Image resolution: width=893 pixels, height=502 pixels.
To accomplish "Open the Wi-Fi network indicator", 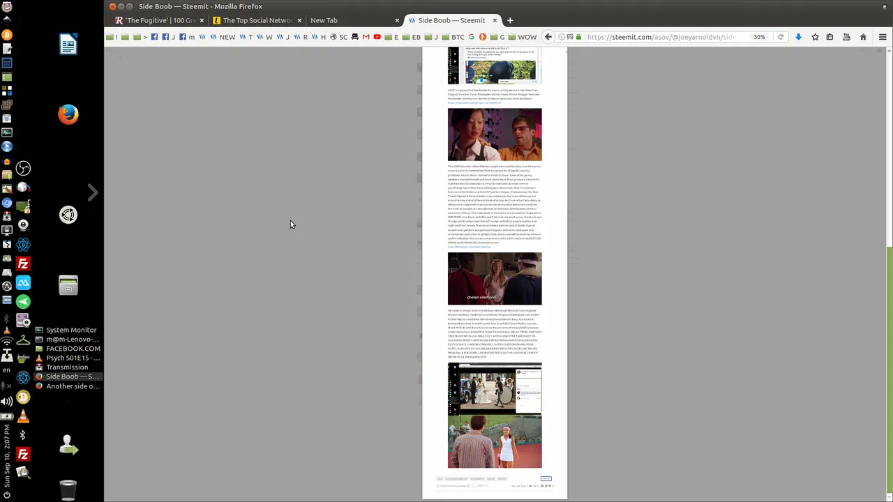I will 7,342.
